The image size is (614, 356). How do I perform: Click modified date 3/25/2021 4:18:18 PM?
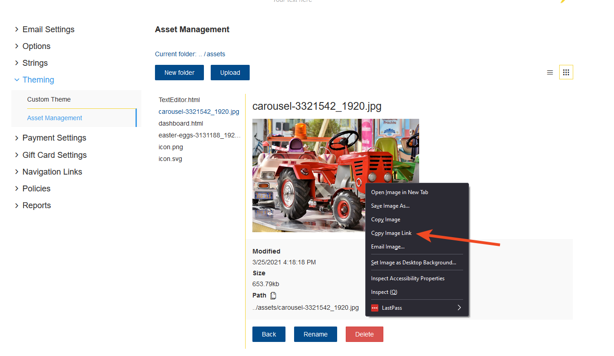284,262
